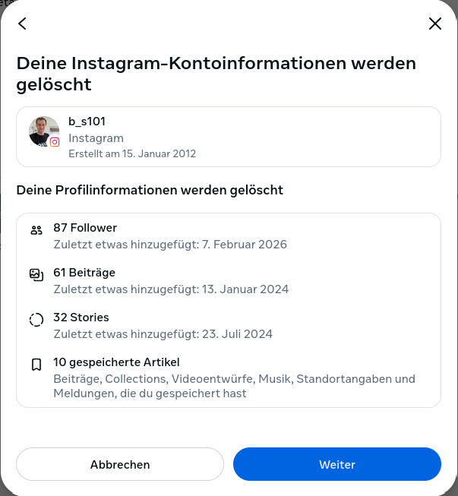
Task: Click the Instagram badge on the avatar
Action: pyautogui.click(x=55, y=142)
